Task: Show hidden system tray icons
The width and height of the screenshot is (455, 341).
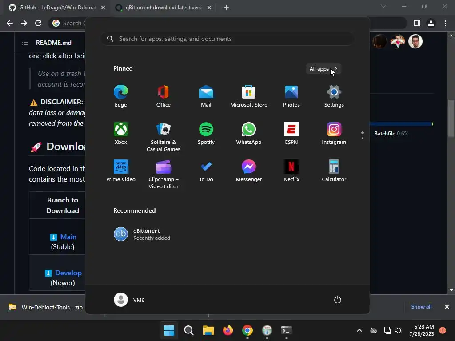Action: [359, 330]
